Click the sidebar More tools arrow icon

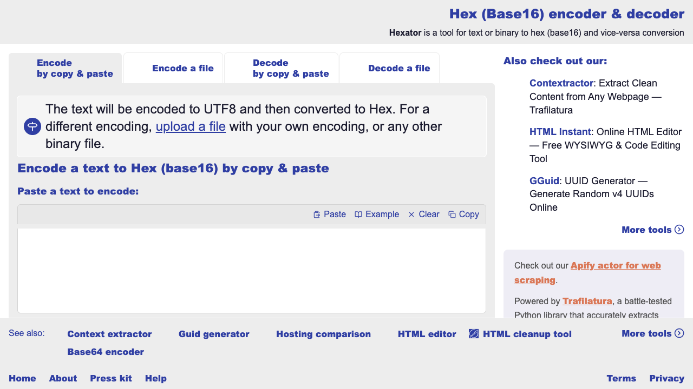[679, 230]
